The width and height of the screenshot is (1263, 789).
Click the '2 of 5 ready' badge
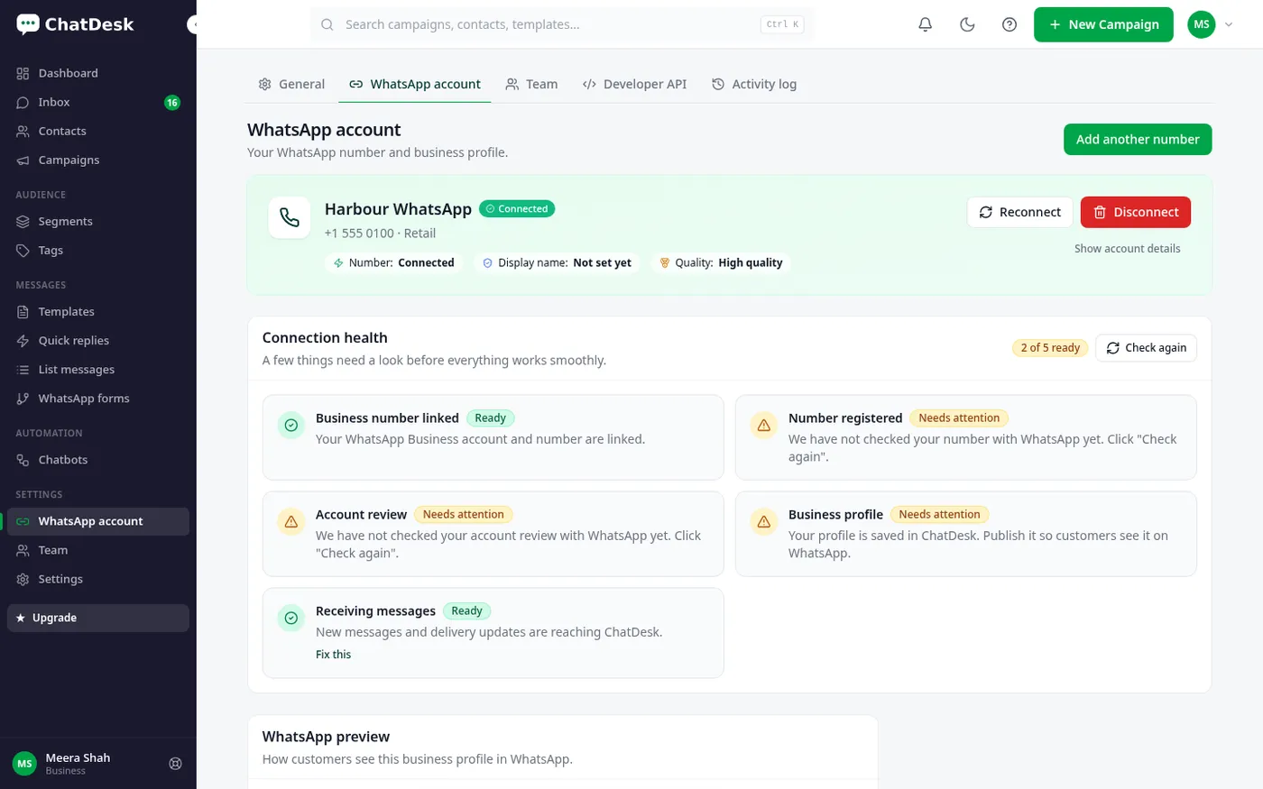coord(1050,348)
